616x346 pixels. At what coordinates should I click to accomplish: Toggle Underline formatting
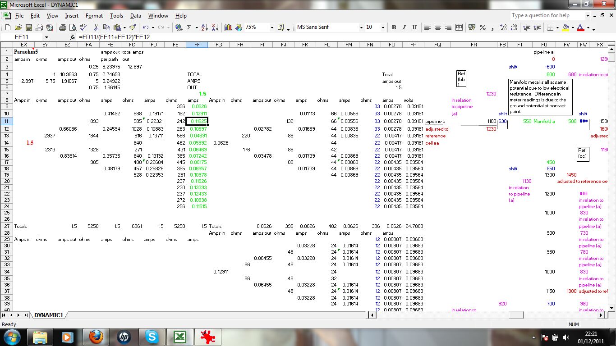pos(414,27)
